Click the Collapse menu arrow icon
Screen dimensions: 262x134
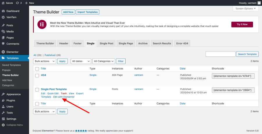[3, 125]
